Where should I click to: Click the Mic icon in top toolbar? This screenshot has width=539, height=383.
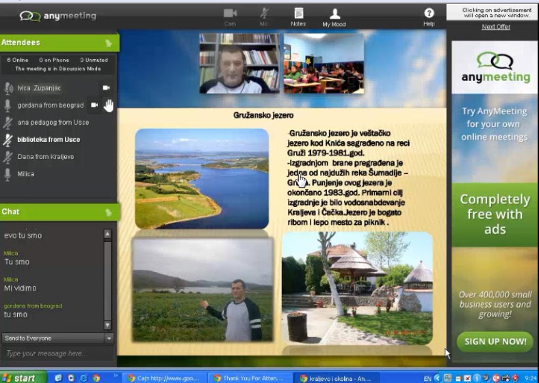264,16
